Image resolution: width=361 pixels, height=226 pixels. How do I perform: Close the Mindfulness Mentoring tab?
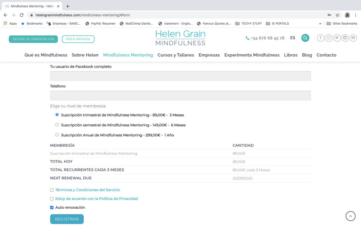[x=58, y=6]
